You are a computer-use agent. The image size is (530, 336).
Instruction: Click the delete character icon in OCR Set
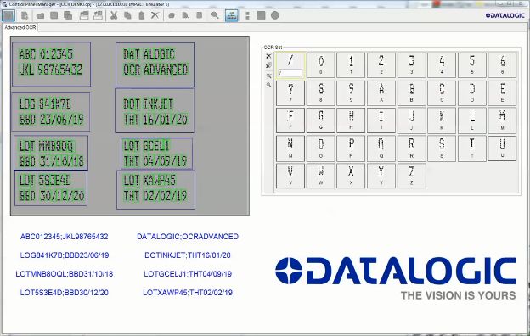pyautogui.click(x=268, y=56)
